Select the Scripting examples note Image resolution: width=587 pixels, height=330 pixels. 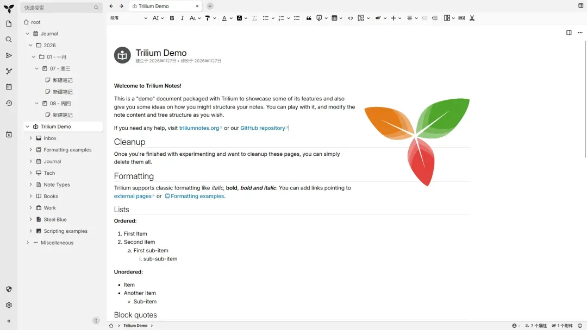pos(66,231)
